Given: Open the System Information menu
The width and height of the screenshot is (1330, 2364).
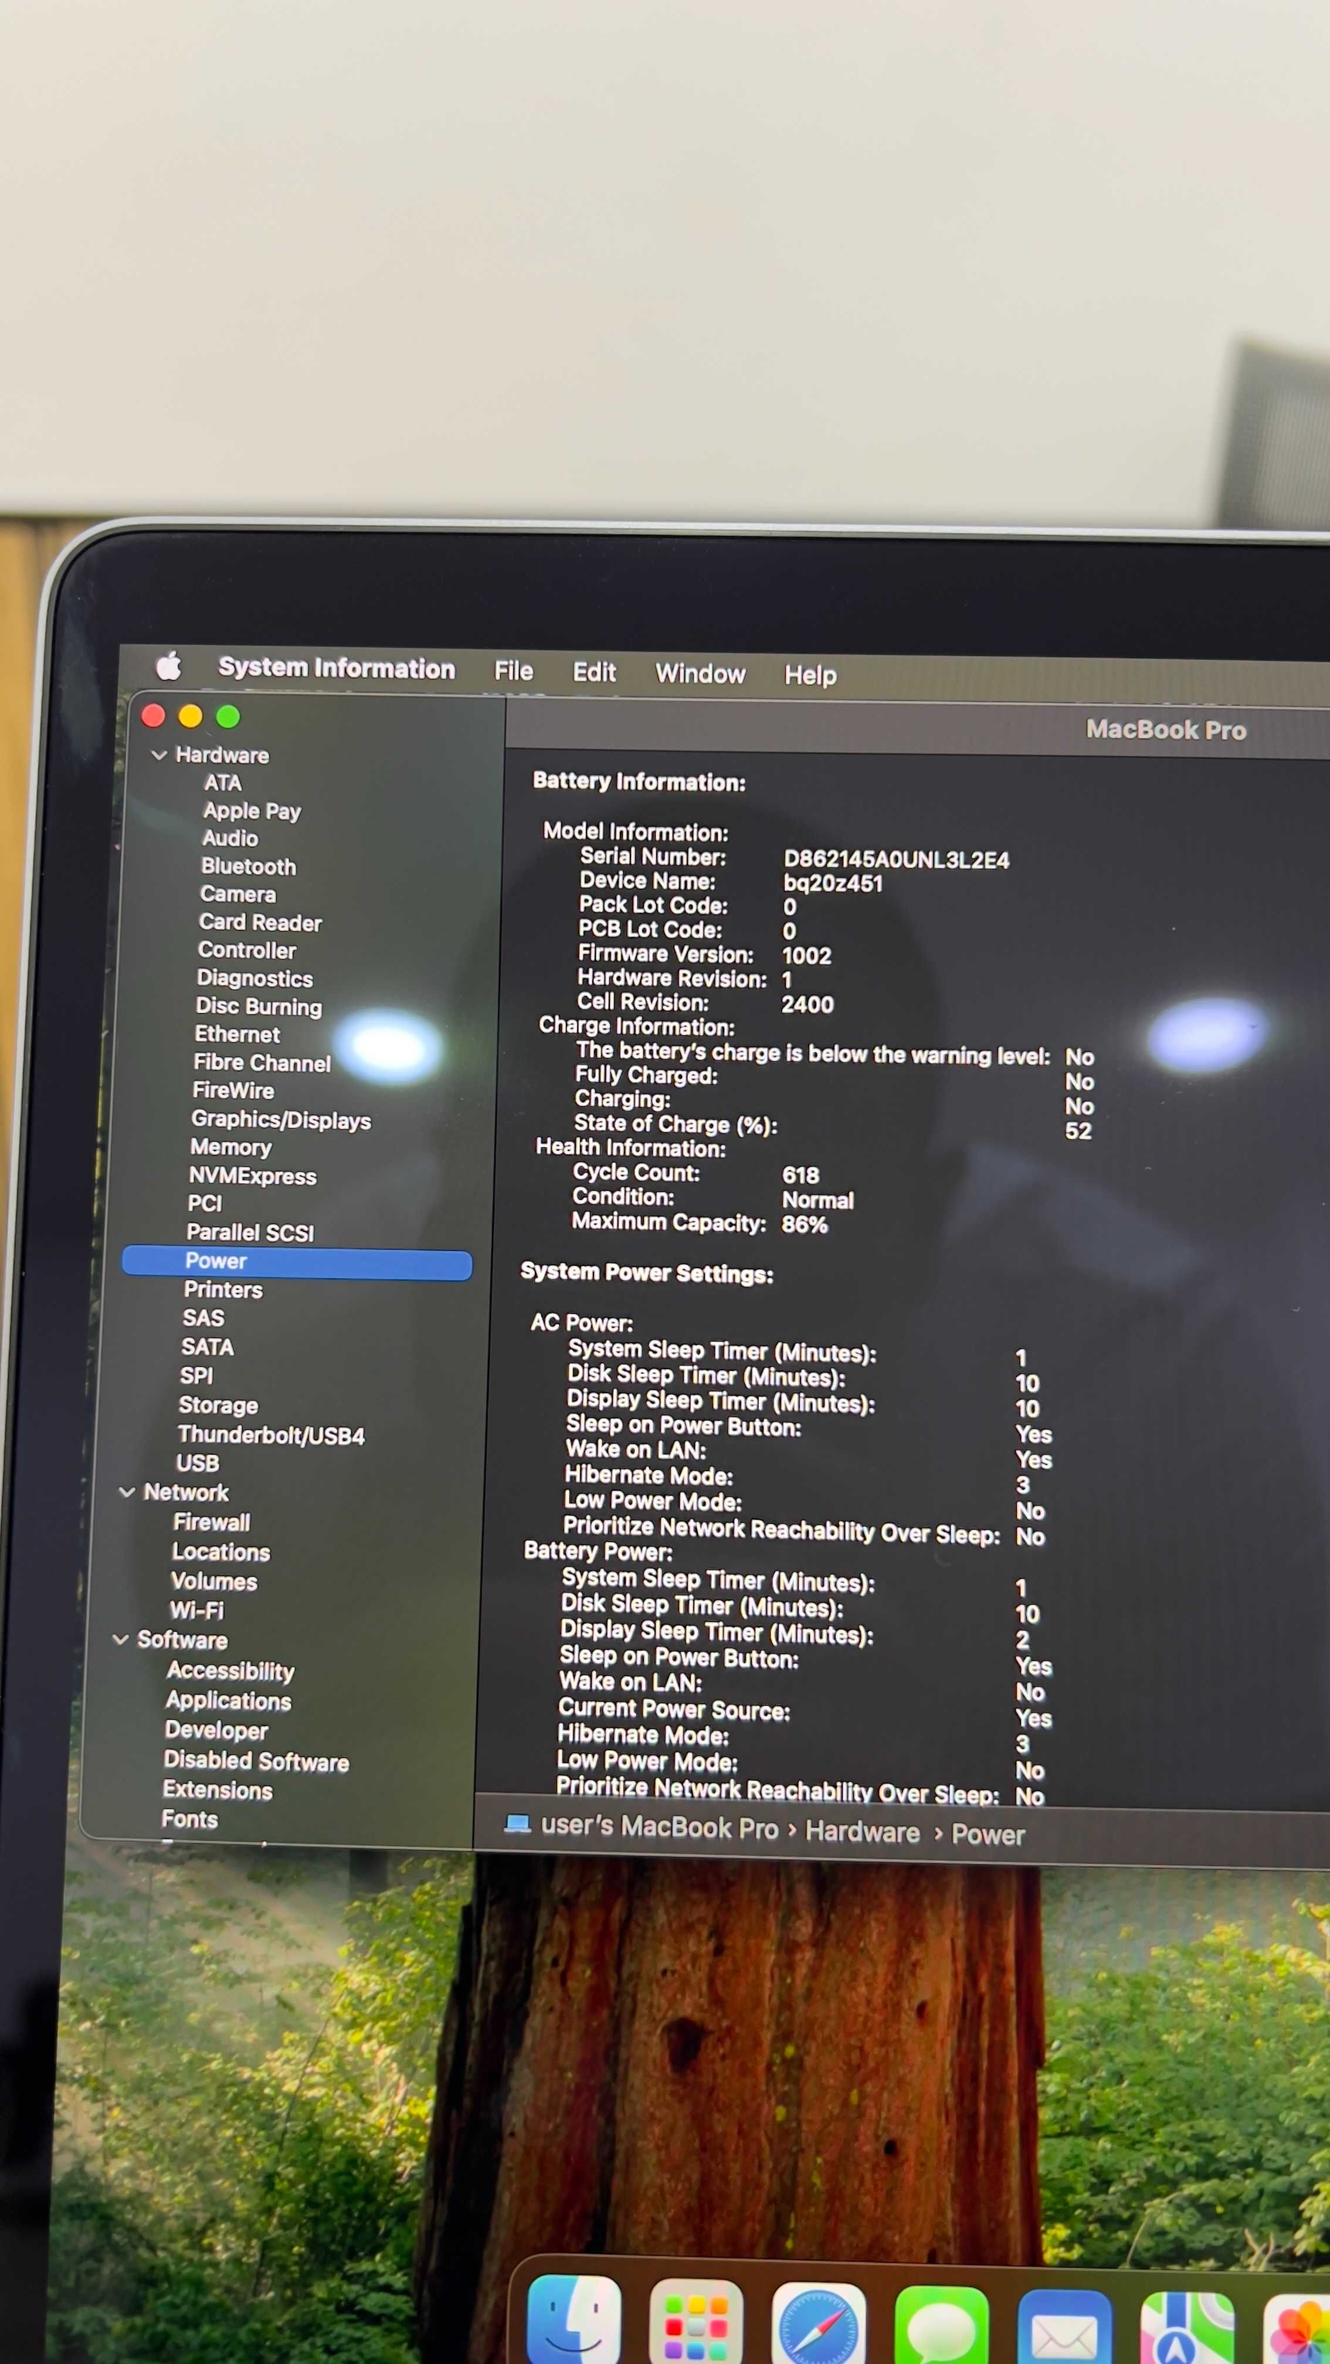Looking at the screenshot, I should [337, 668].
